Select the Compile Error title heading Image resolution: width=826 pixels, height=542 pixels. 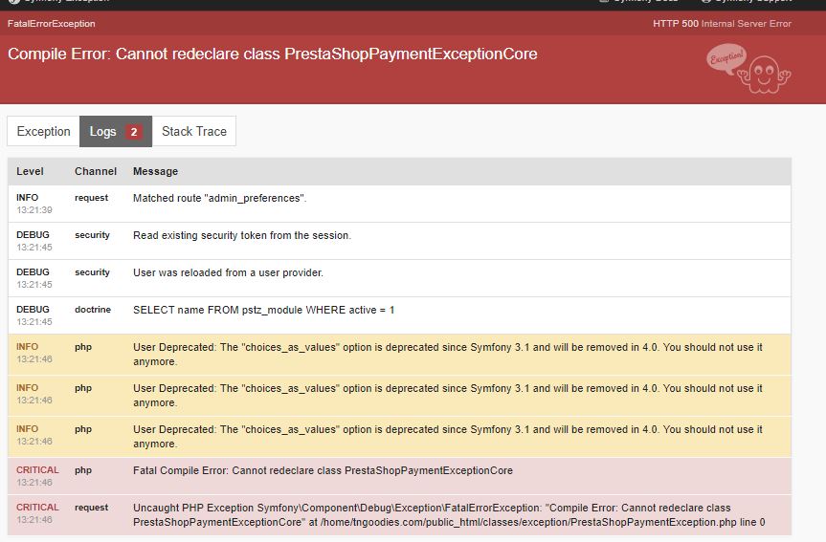[273, 54]
